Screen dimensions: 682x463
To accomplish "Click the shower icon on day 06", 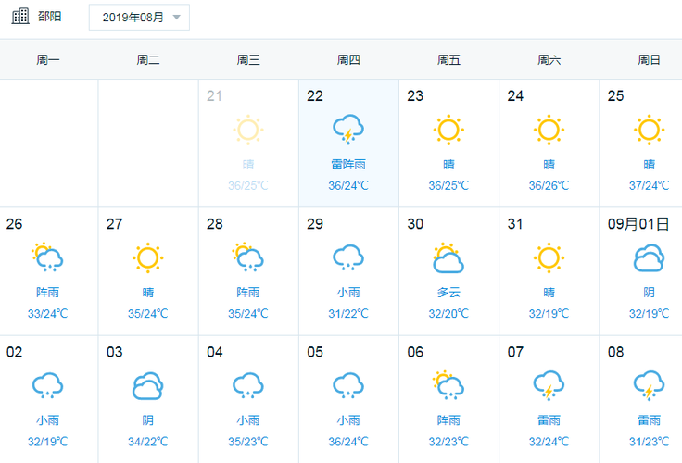I will (x=448, y=385).
